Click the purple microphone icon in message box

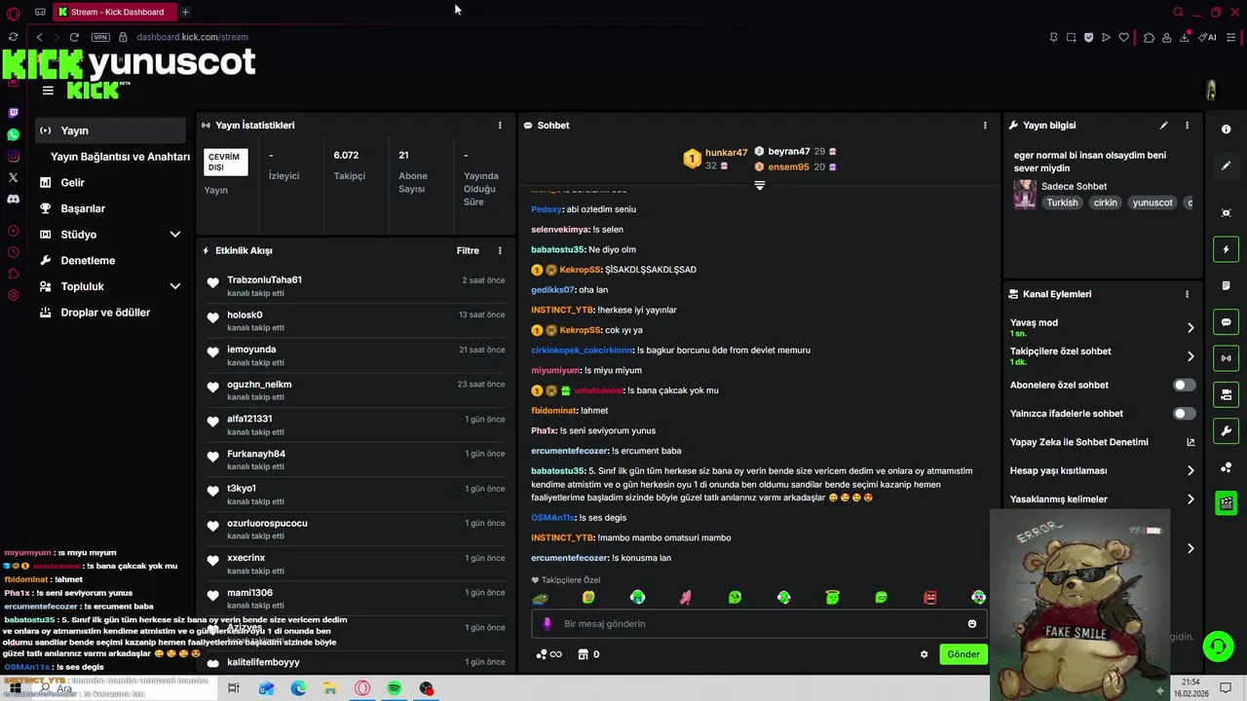tap(547, 624)
